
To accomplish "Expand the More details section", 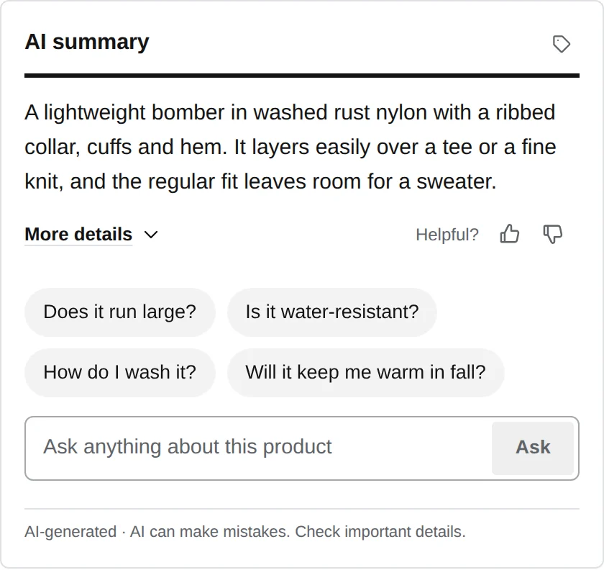I will 78,234.
